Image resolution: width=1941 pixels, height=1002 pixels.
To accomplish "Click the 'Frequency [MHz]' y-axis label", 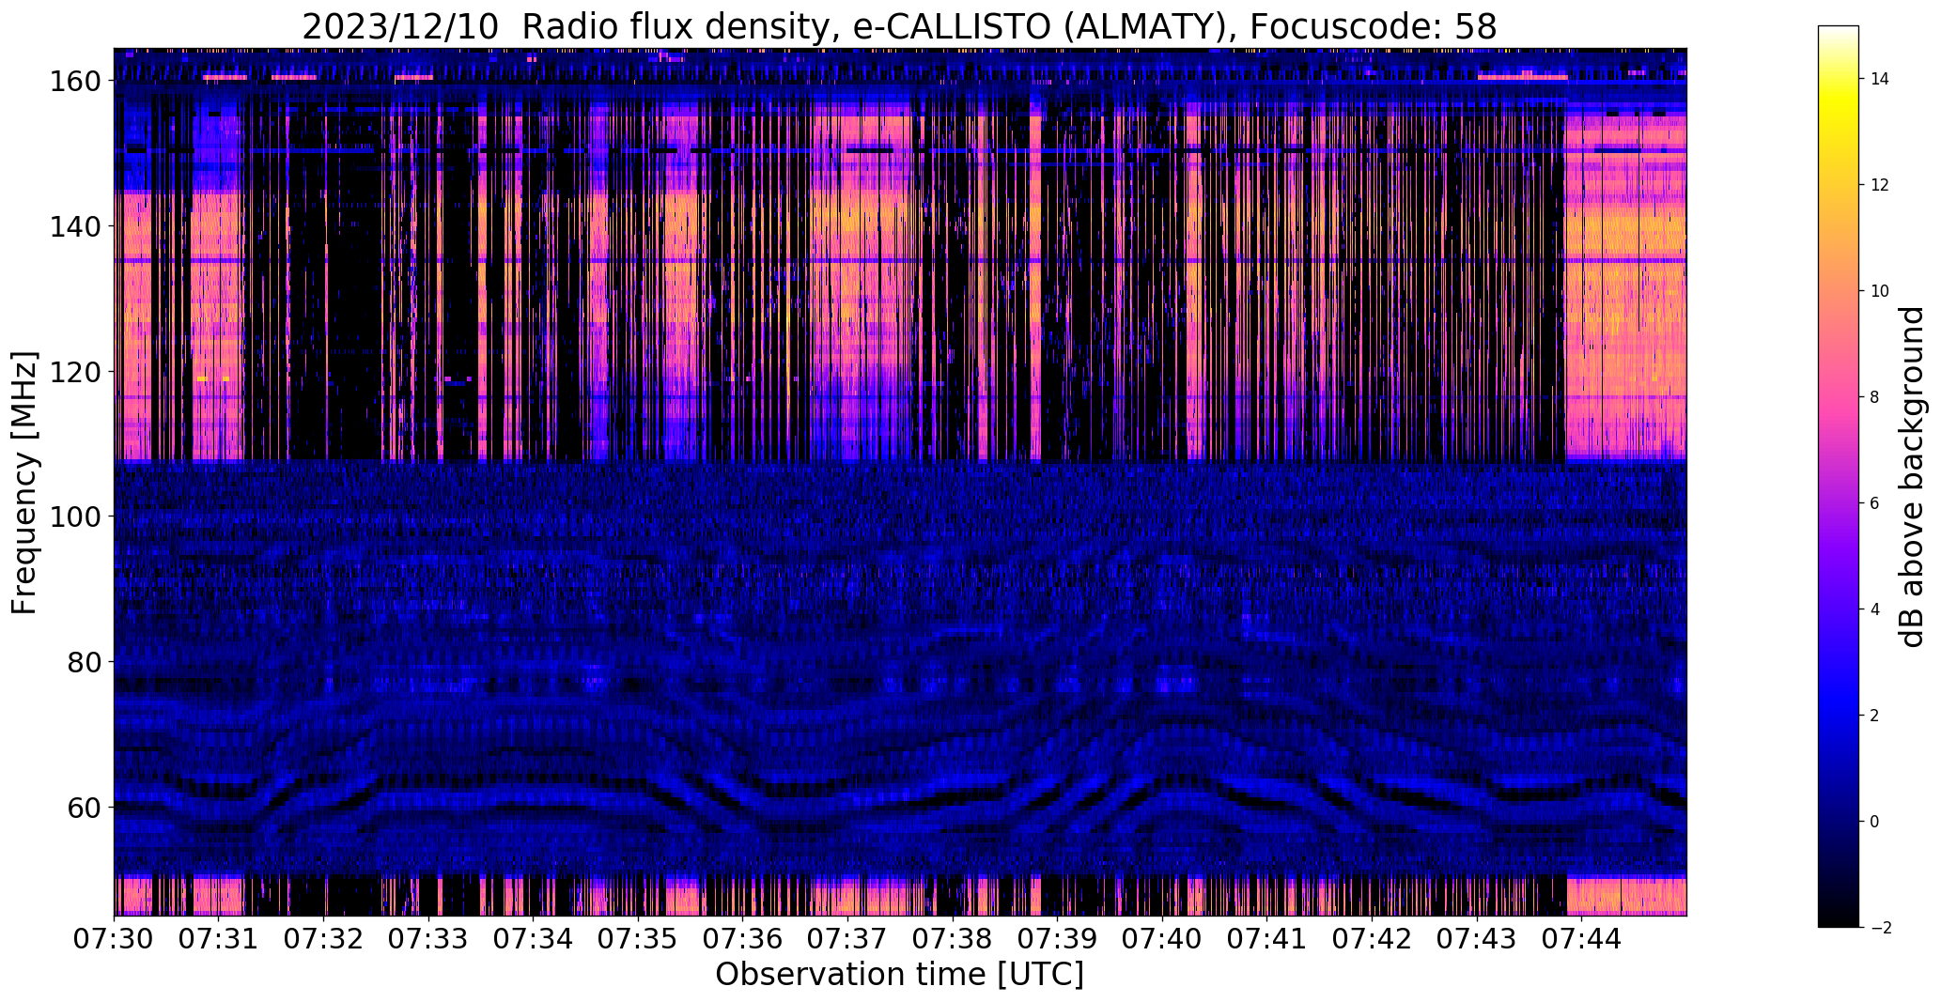I will (x=24, y=483).
